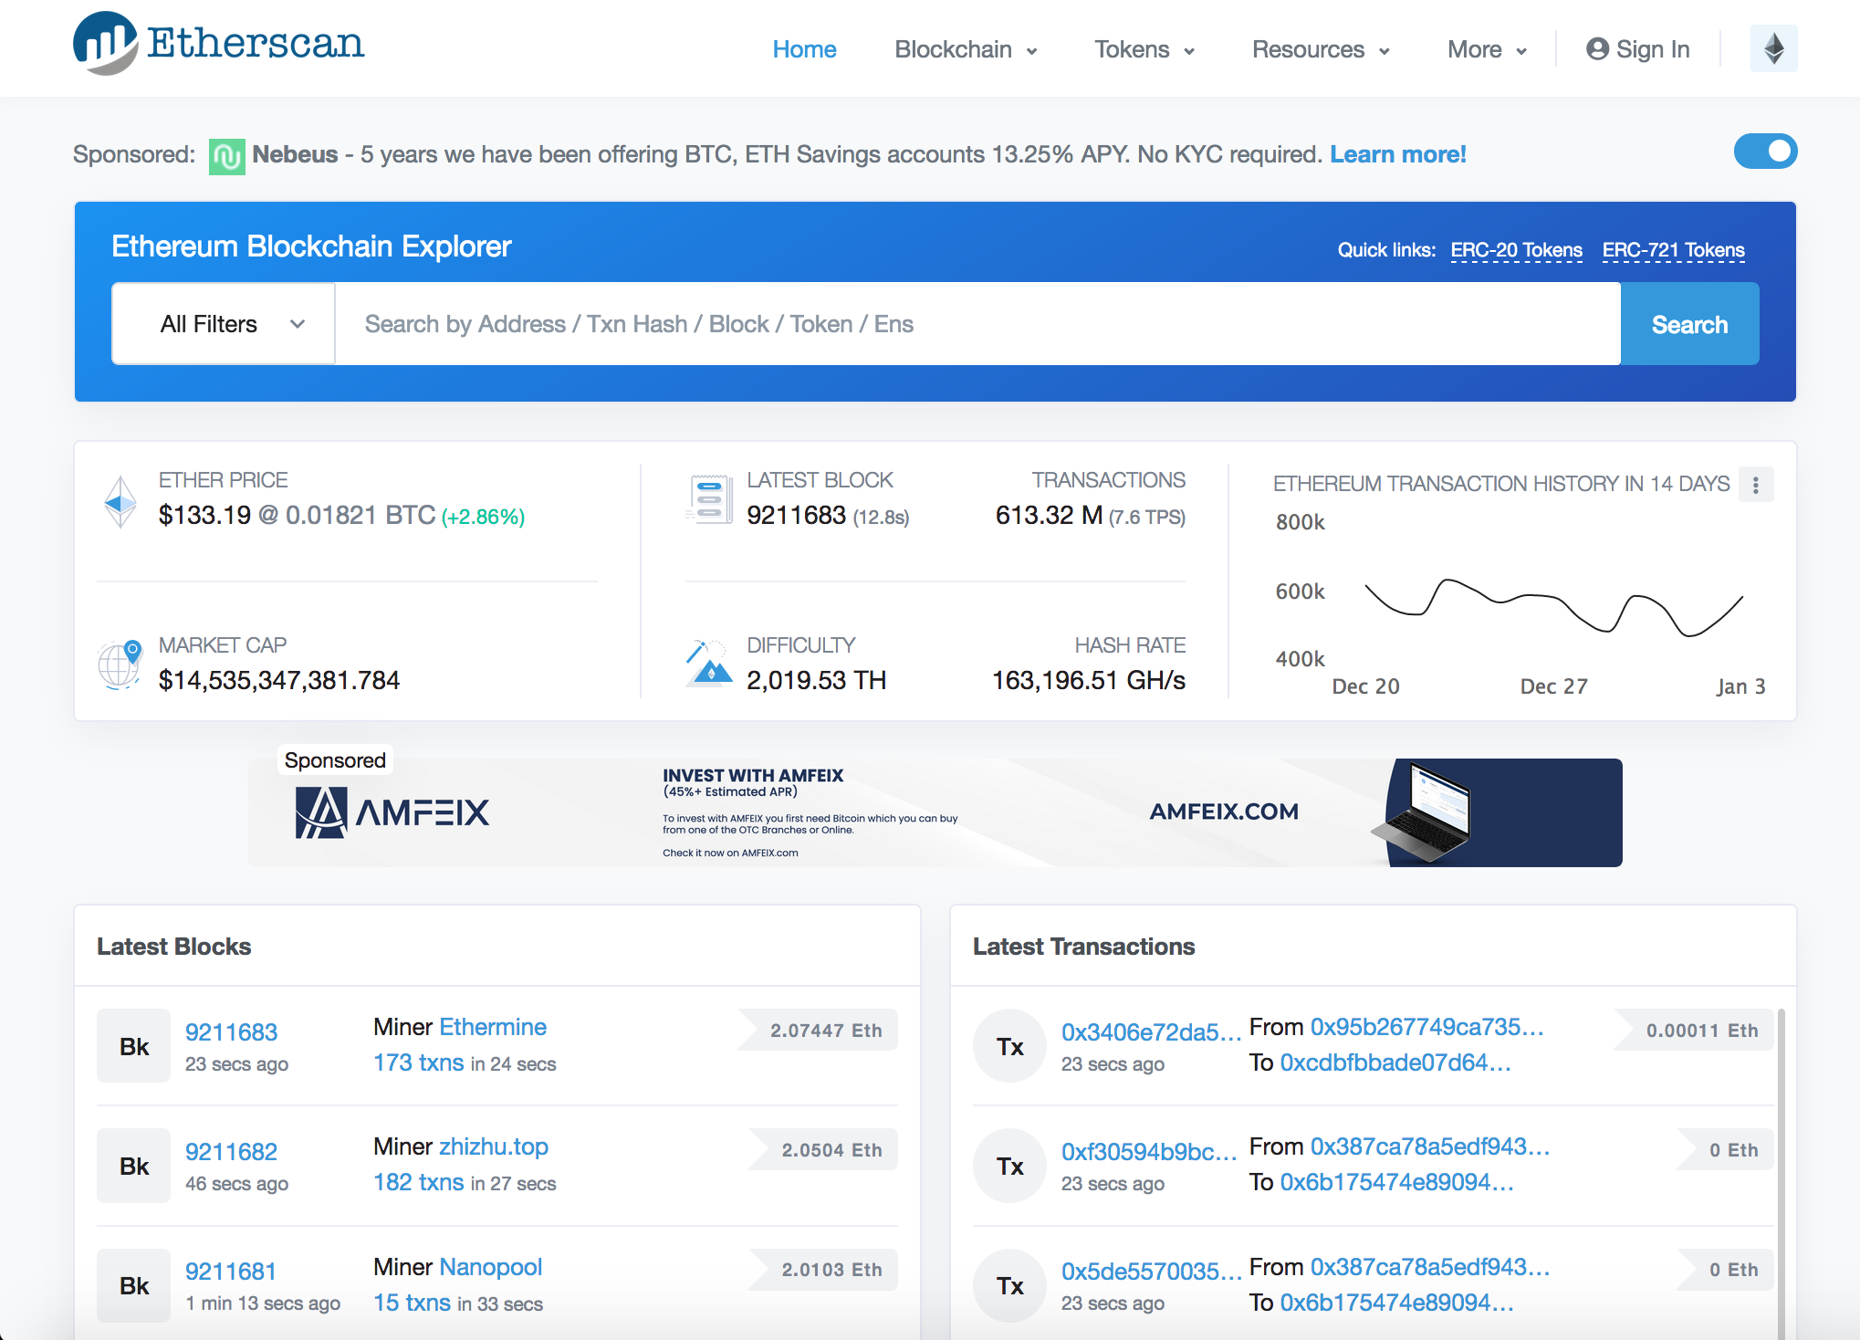The height and width of the screenshot is (1340, 1860).
Task: Expand the Tokens dropdown menu
Action: coord(1144,49)
